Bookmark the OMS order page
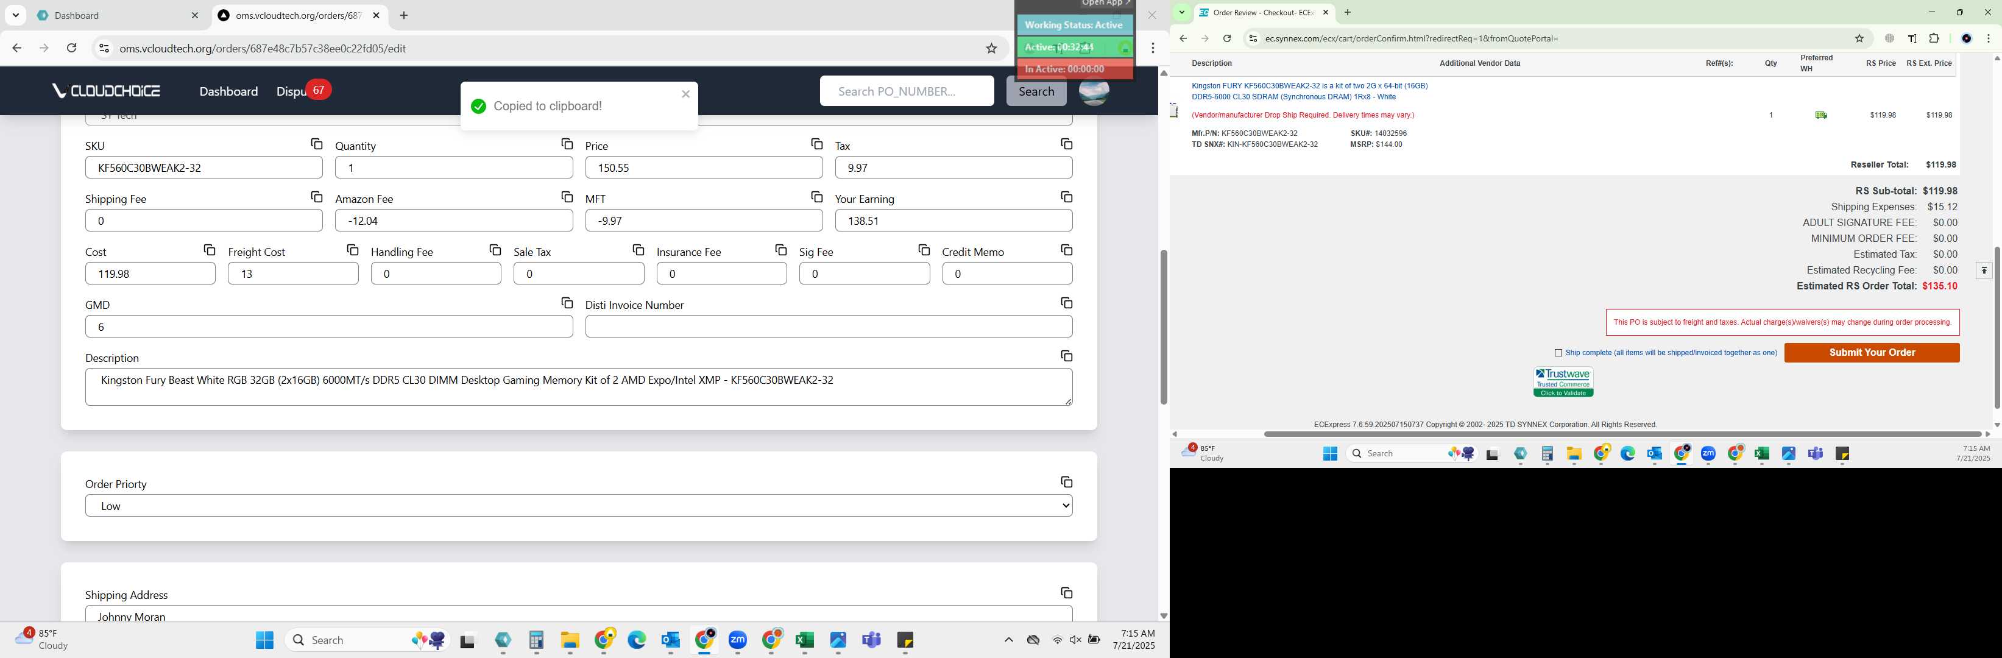The height and width of the screenshot is (658, 2002). [991, 48]
